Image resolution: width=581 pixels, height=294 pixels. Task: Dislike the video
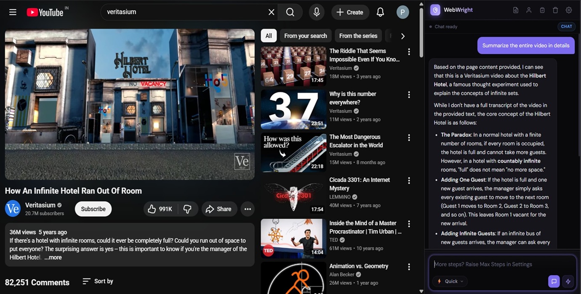[x=188, y=209]
